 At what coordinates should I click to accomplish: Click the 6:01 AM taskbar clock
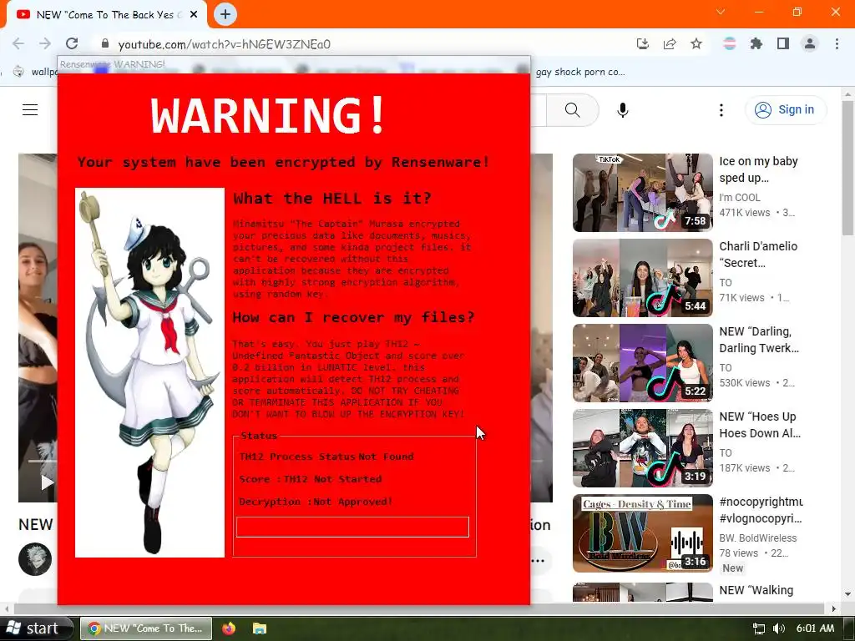[x=815, y=628]
